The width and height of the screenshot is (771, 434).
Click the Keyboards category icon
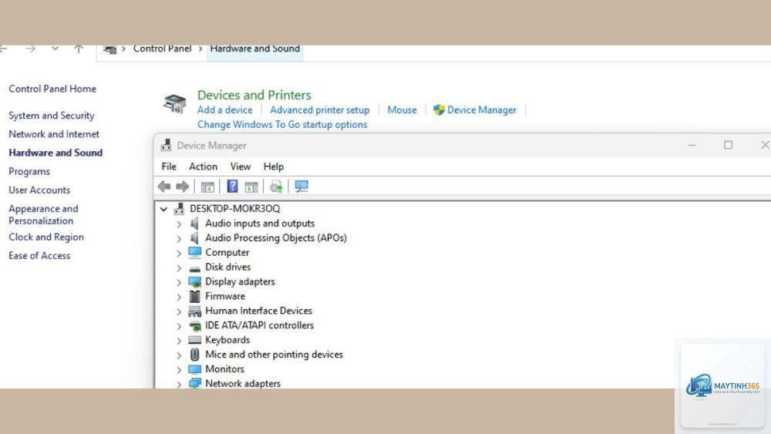pos(195,340)
